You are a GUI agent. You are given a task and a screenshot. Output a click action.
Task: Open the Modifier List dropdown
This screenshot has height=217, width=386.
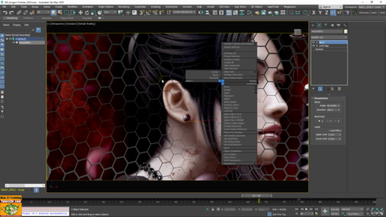tap(329, 37)
